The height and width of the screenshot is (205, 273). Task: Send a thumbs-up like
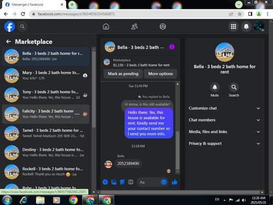tap(174, 182)
